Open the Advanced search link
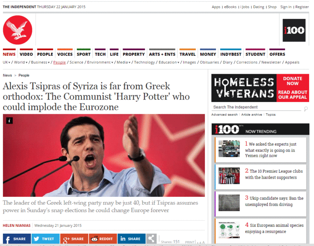Image resolution: width=314 pixels, height=246 pixels. click(x=224, y=115)
